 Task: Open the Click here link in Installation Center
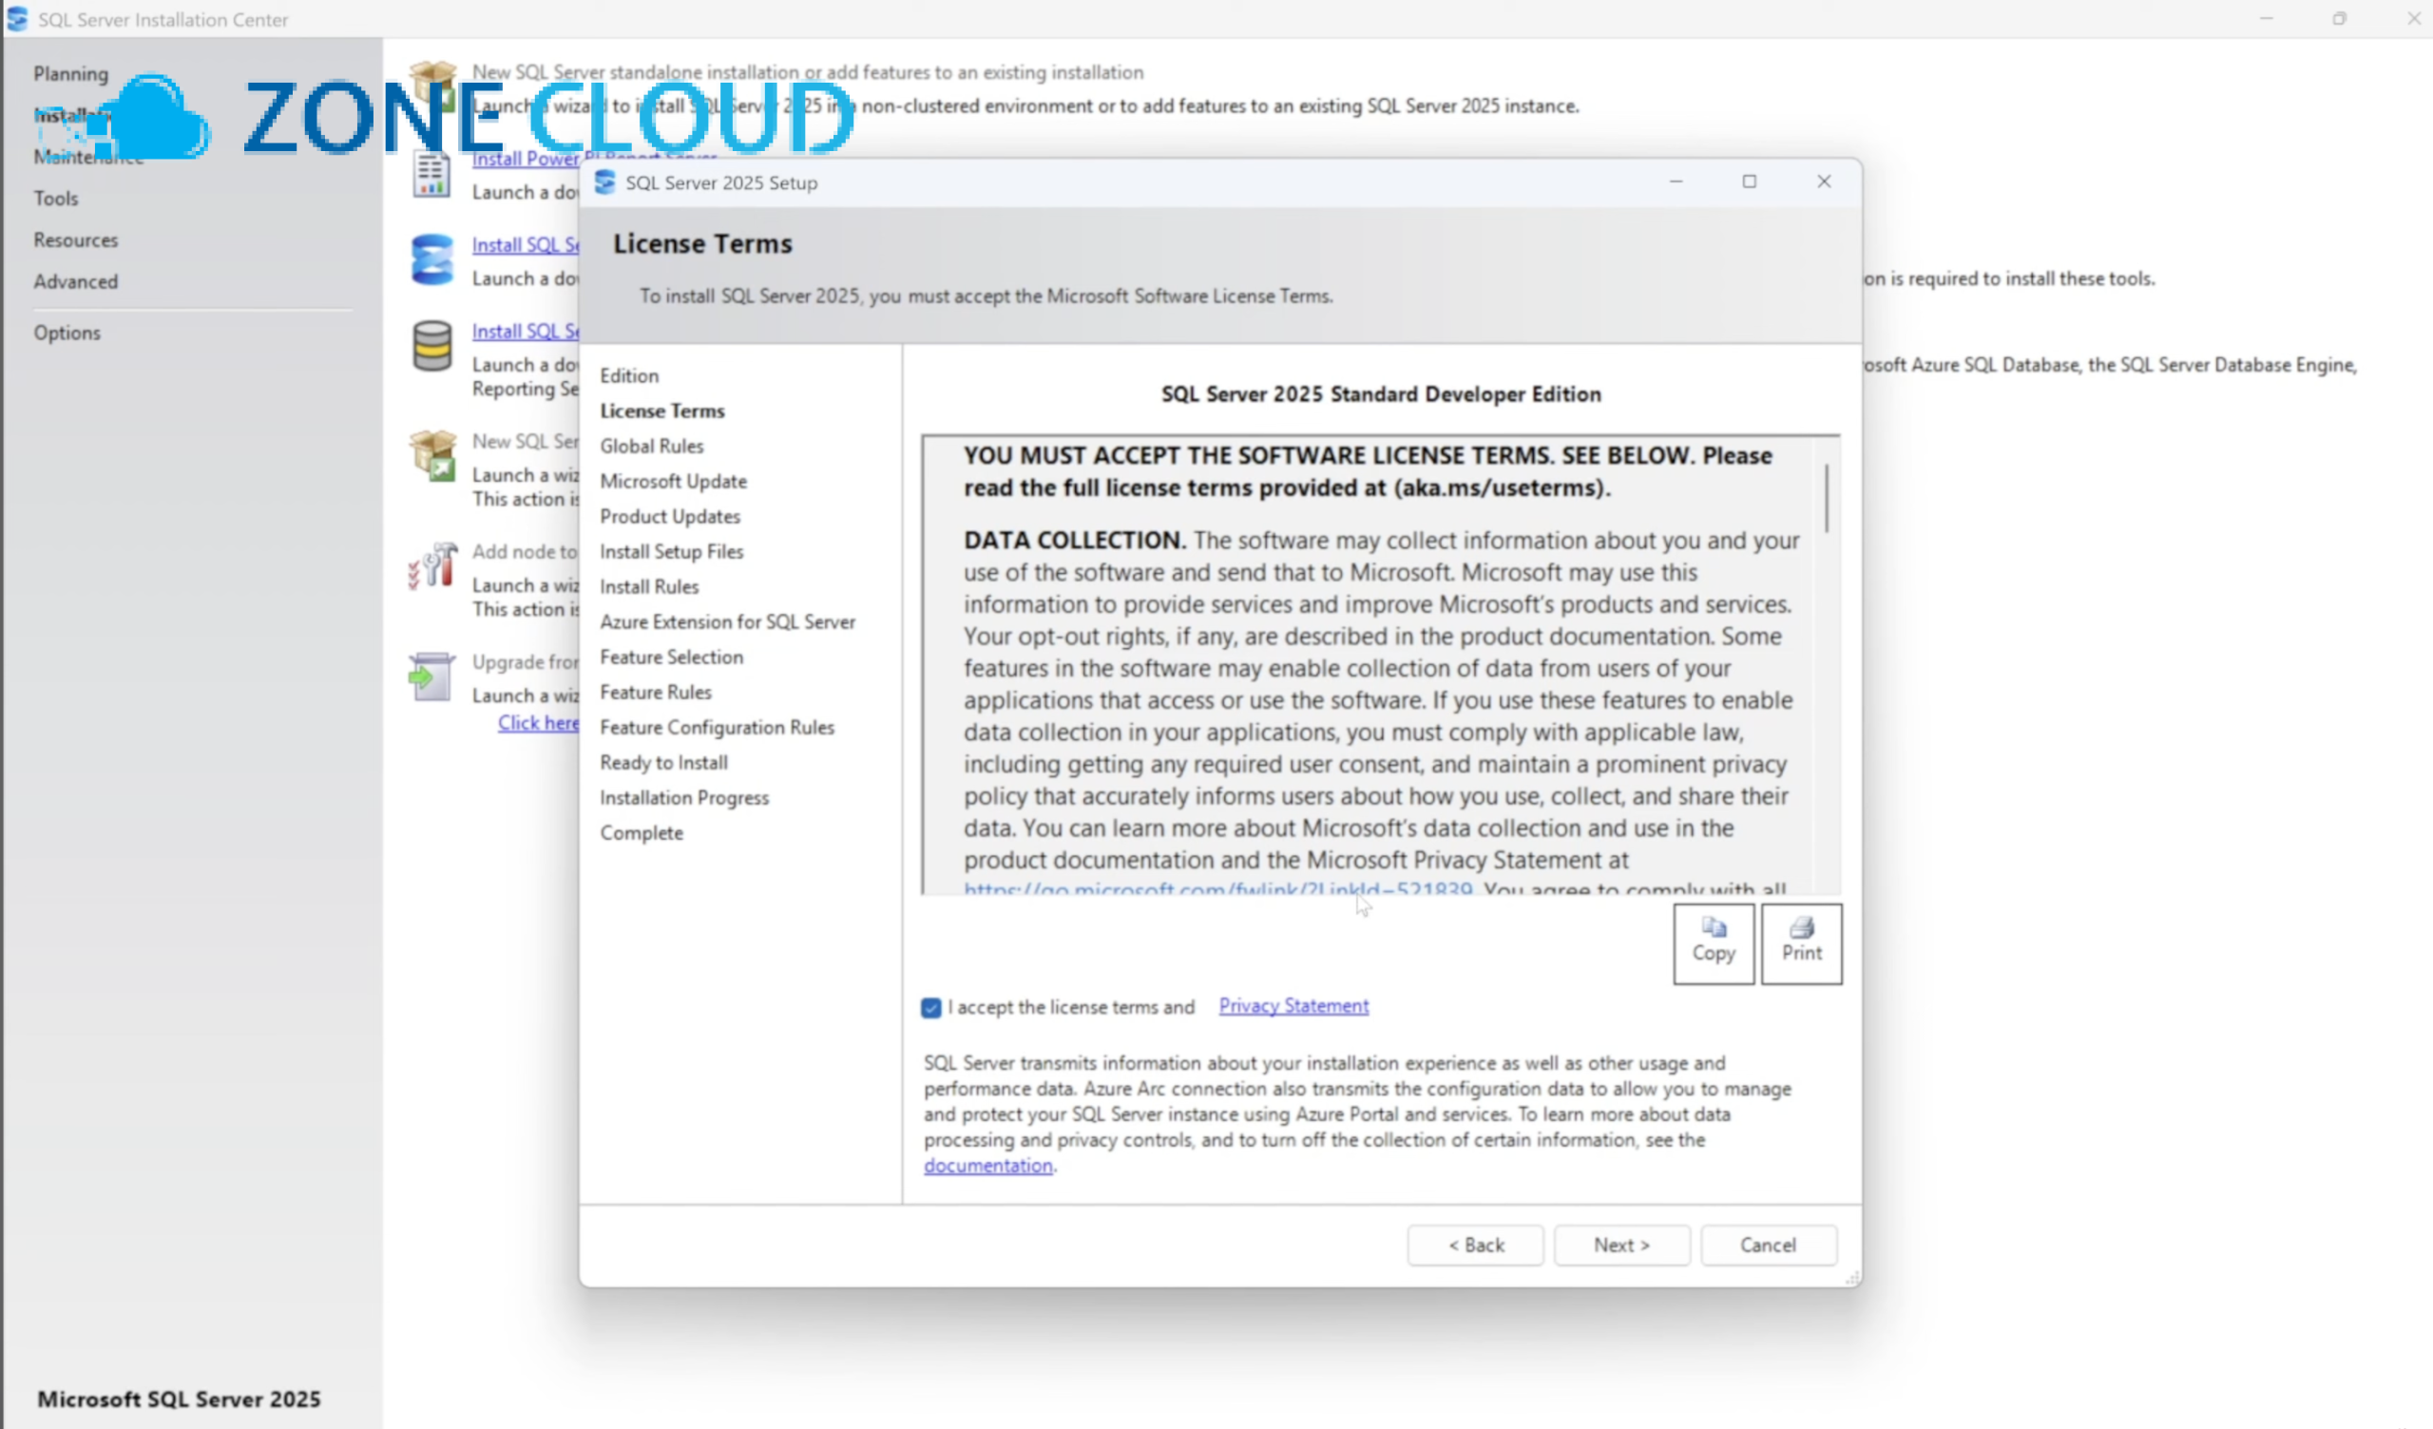(538, 722)
